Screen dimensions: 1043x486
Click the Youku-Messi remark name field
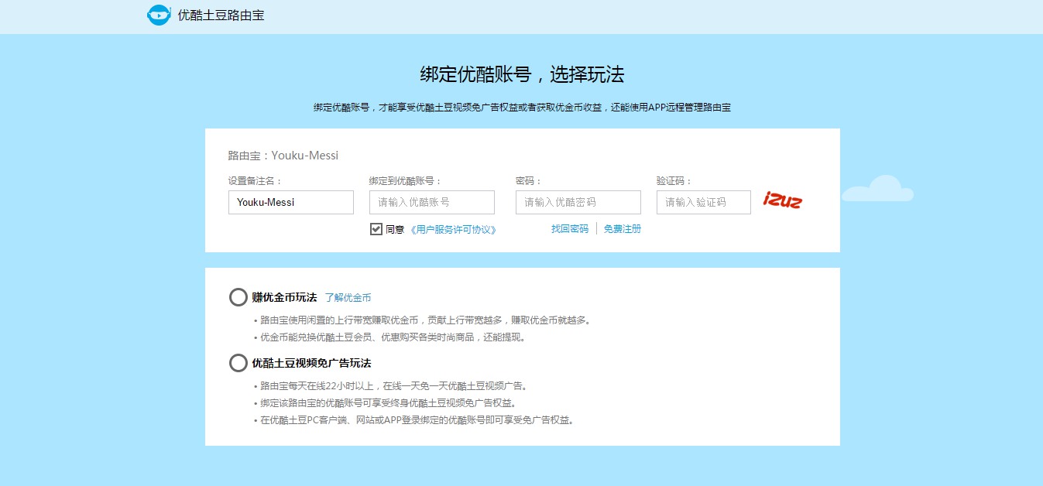coord(290,202)
